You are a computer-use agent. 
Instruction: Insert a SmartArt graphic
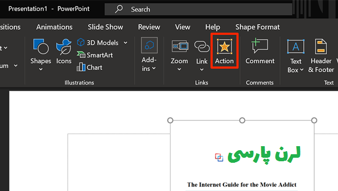click(95, 55)
